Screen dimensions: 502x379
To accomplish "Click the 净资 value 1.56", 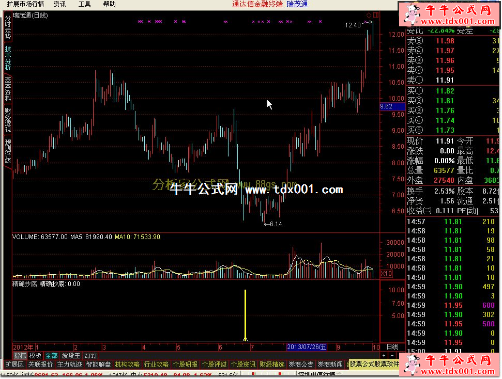I will coord(447,201).
